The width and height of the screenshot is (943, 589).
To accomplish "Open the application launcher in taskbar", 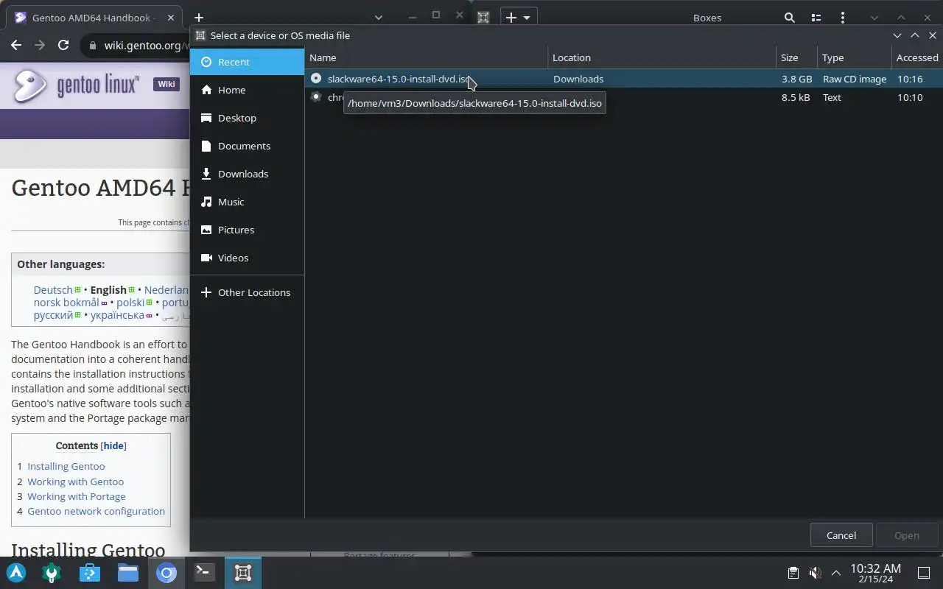I will pos(16,573).
